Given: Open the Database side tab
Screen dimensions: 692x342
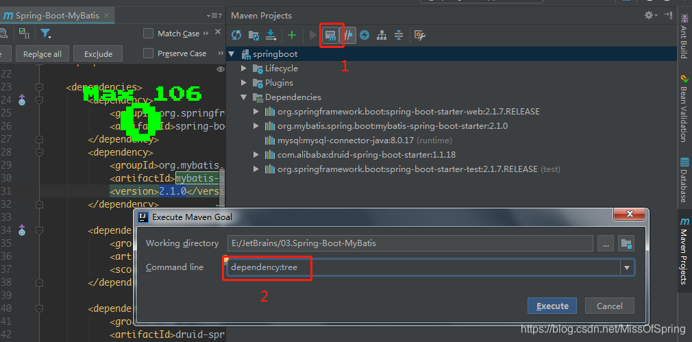Looking at the screenshot, I should click(684, 179).
